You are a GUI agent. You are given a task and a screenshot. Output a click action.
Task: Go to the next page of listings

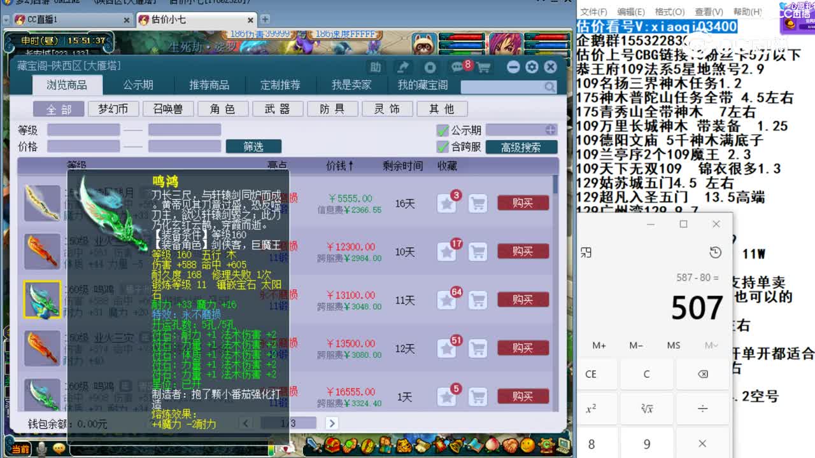pos(331,423)
